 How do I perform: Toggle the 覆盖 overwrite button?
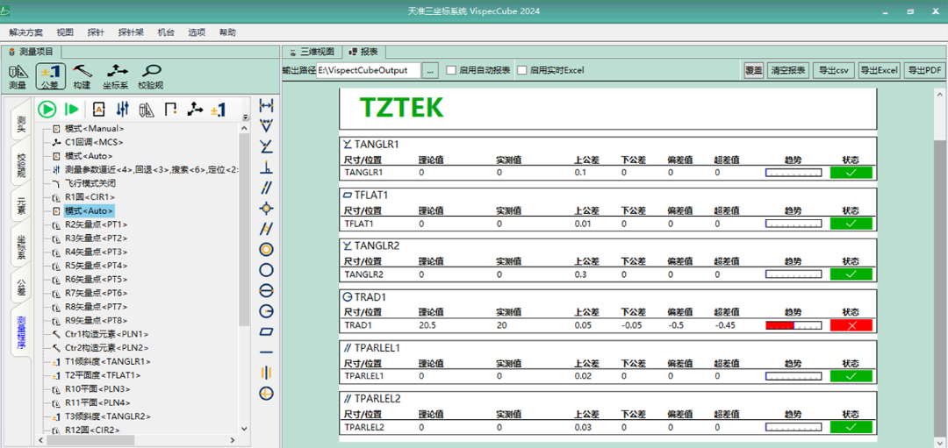pos(753,70)
